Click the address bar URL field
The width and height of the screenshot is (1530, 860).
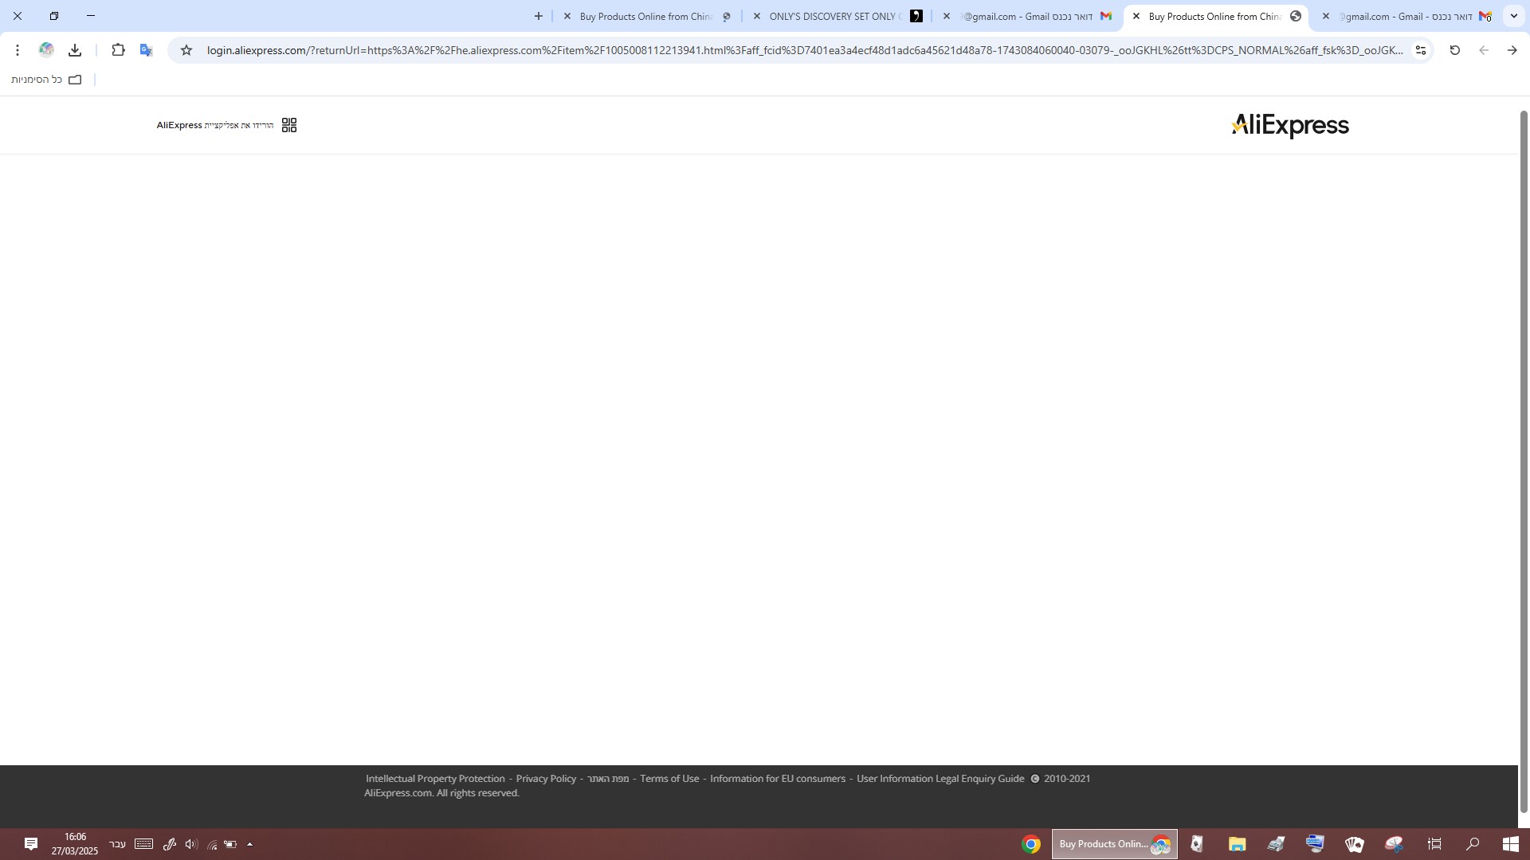pos(797,50)
